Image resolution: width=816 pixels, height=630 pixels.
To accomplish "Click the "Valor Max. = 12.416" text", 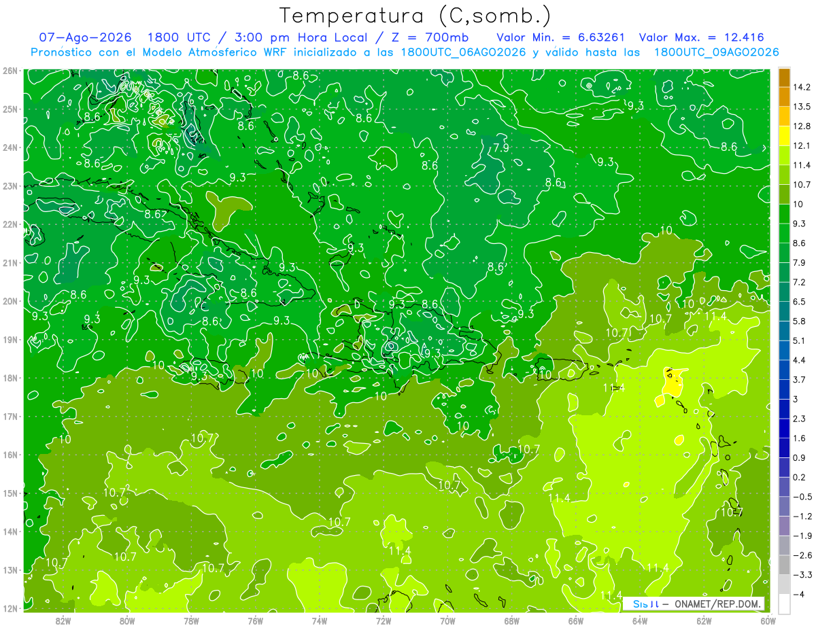I will 702,37.
